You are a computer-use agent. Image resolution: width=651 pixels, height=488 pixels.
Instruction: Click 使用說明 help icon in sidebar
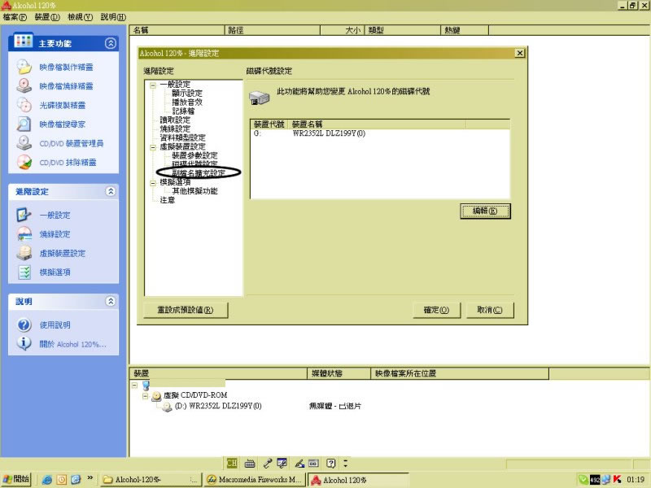click(24, 325)
